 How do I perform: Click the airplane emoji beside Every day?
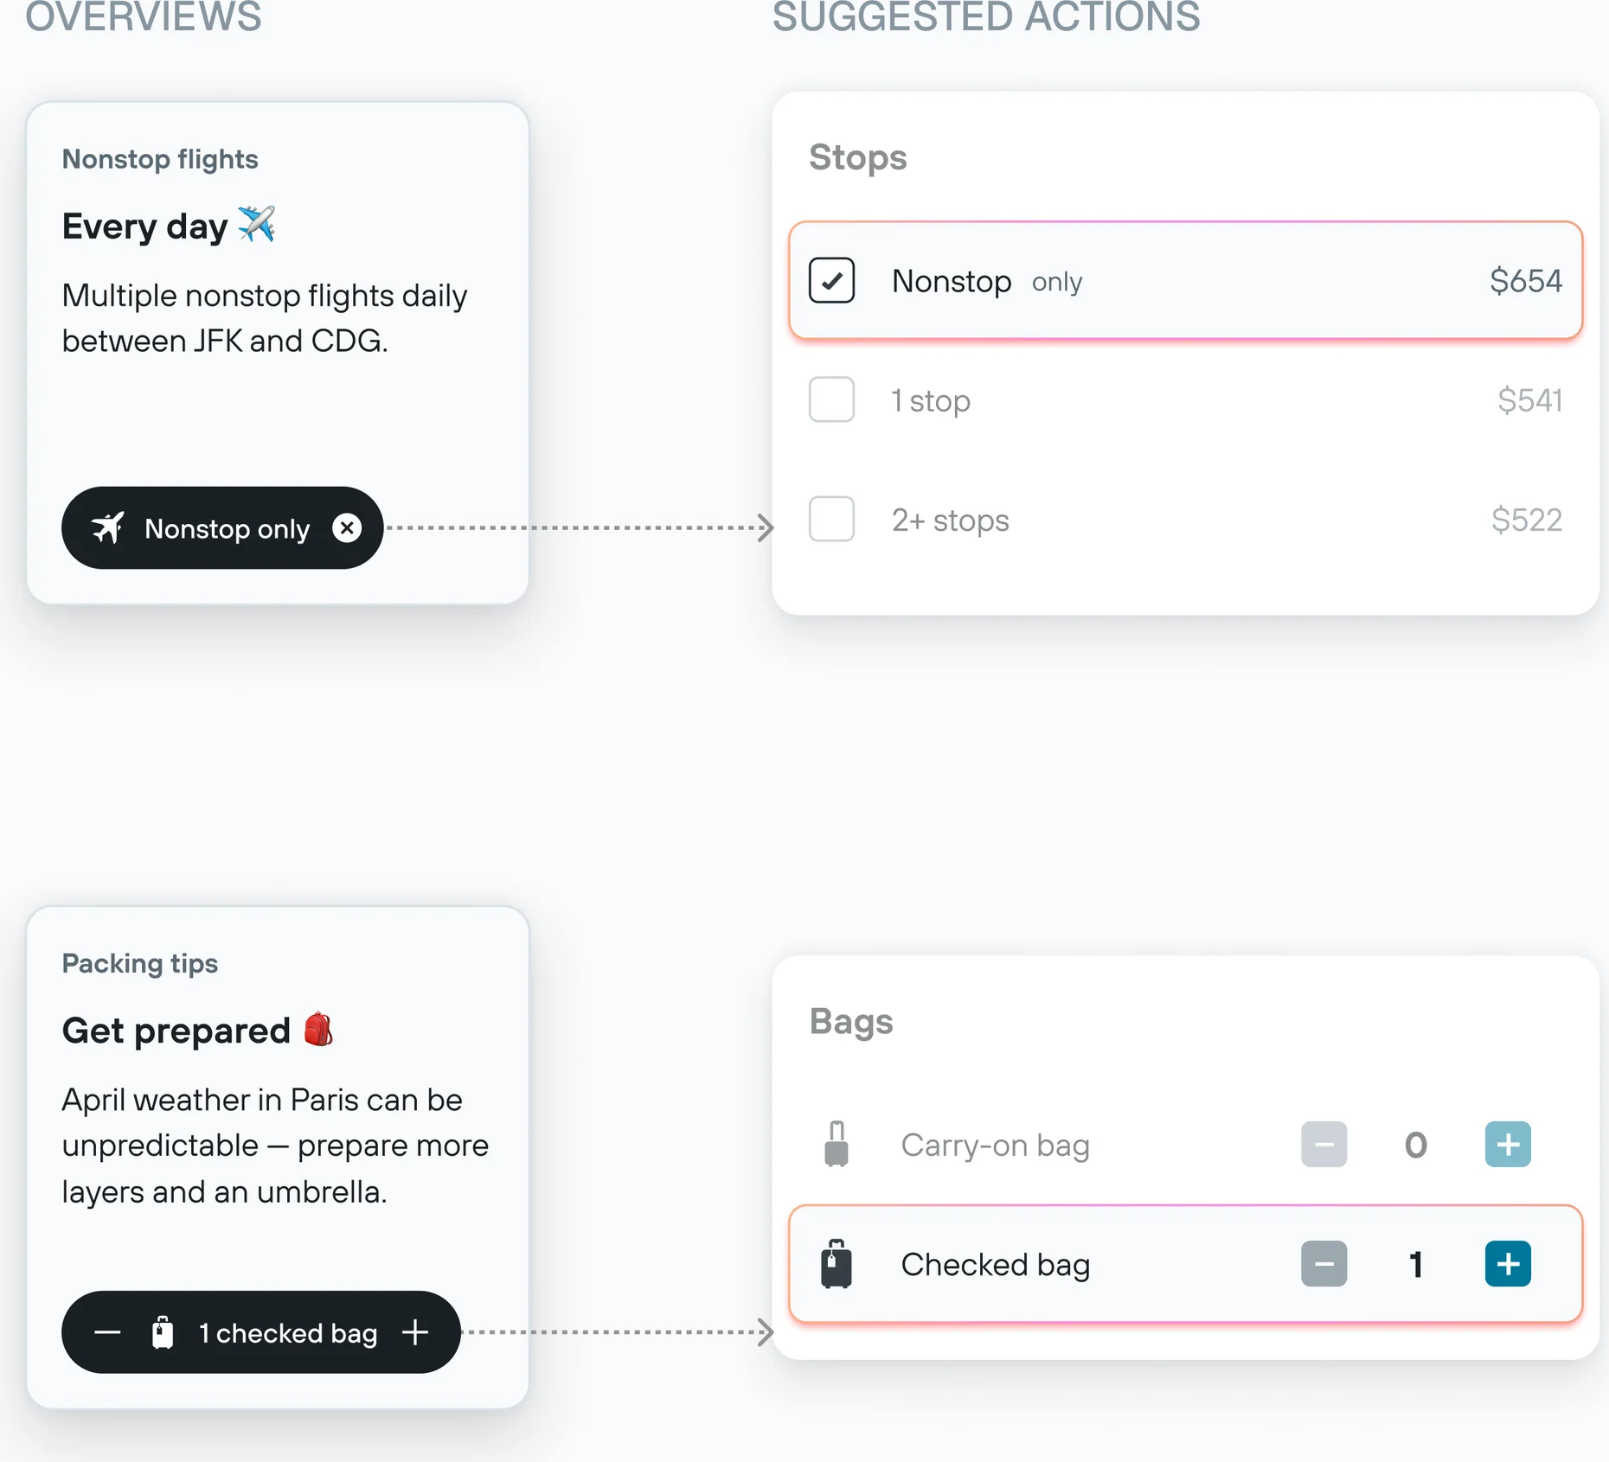pyautogui.click(x=256, y=225)
